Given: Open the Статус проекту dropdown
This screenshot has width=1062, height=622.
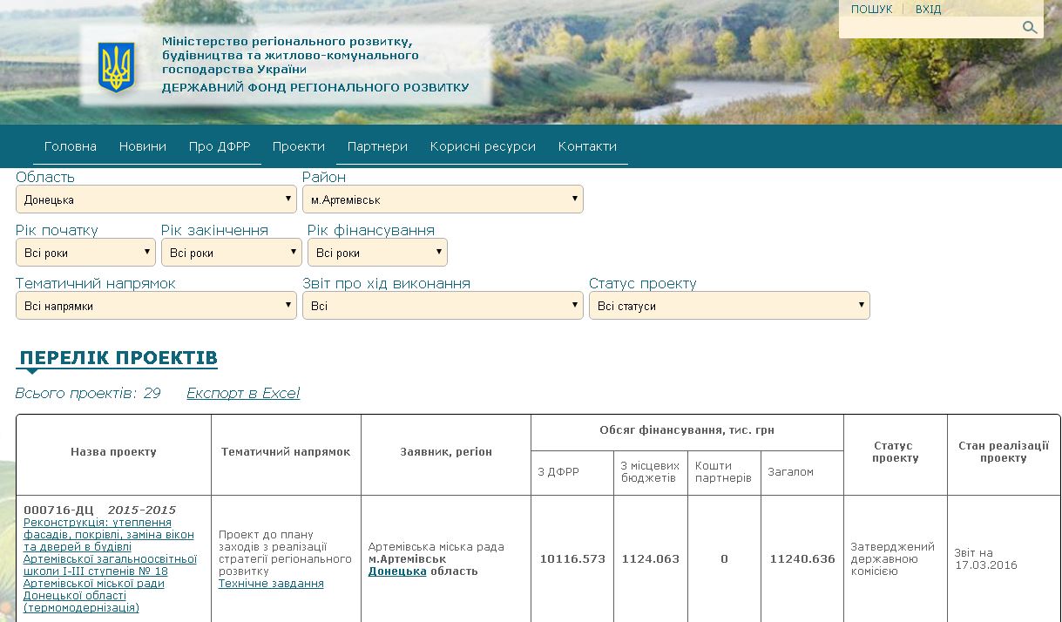Looking at the screenshot, I should click(729, 306).
